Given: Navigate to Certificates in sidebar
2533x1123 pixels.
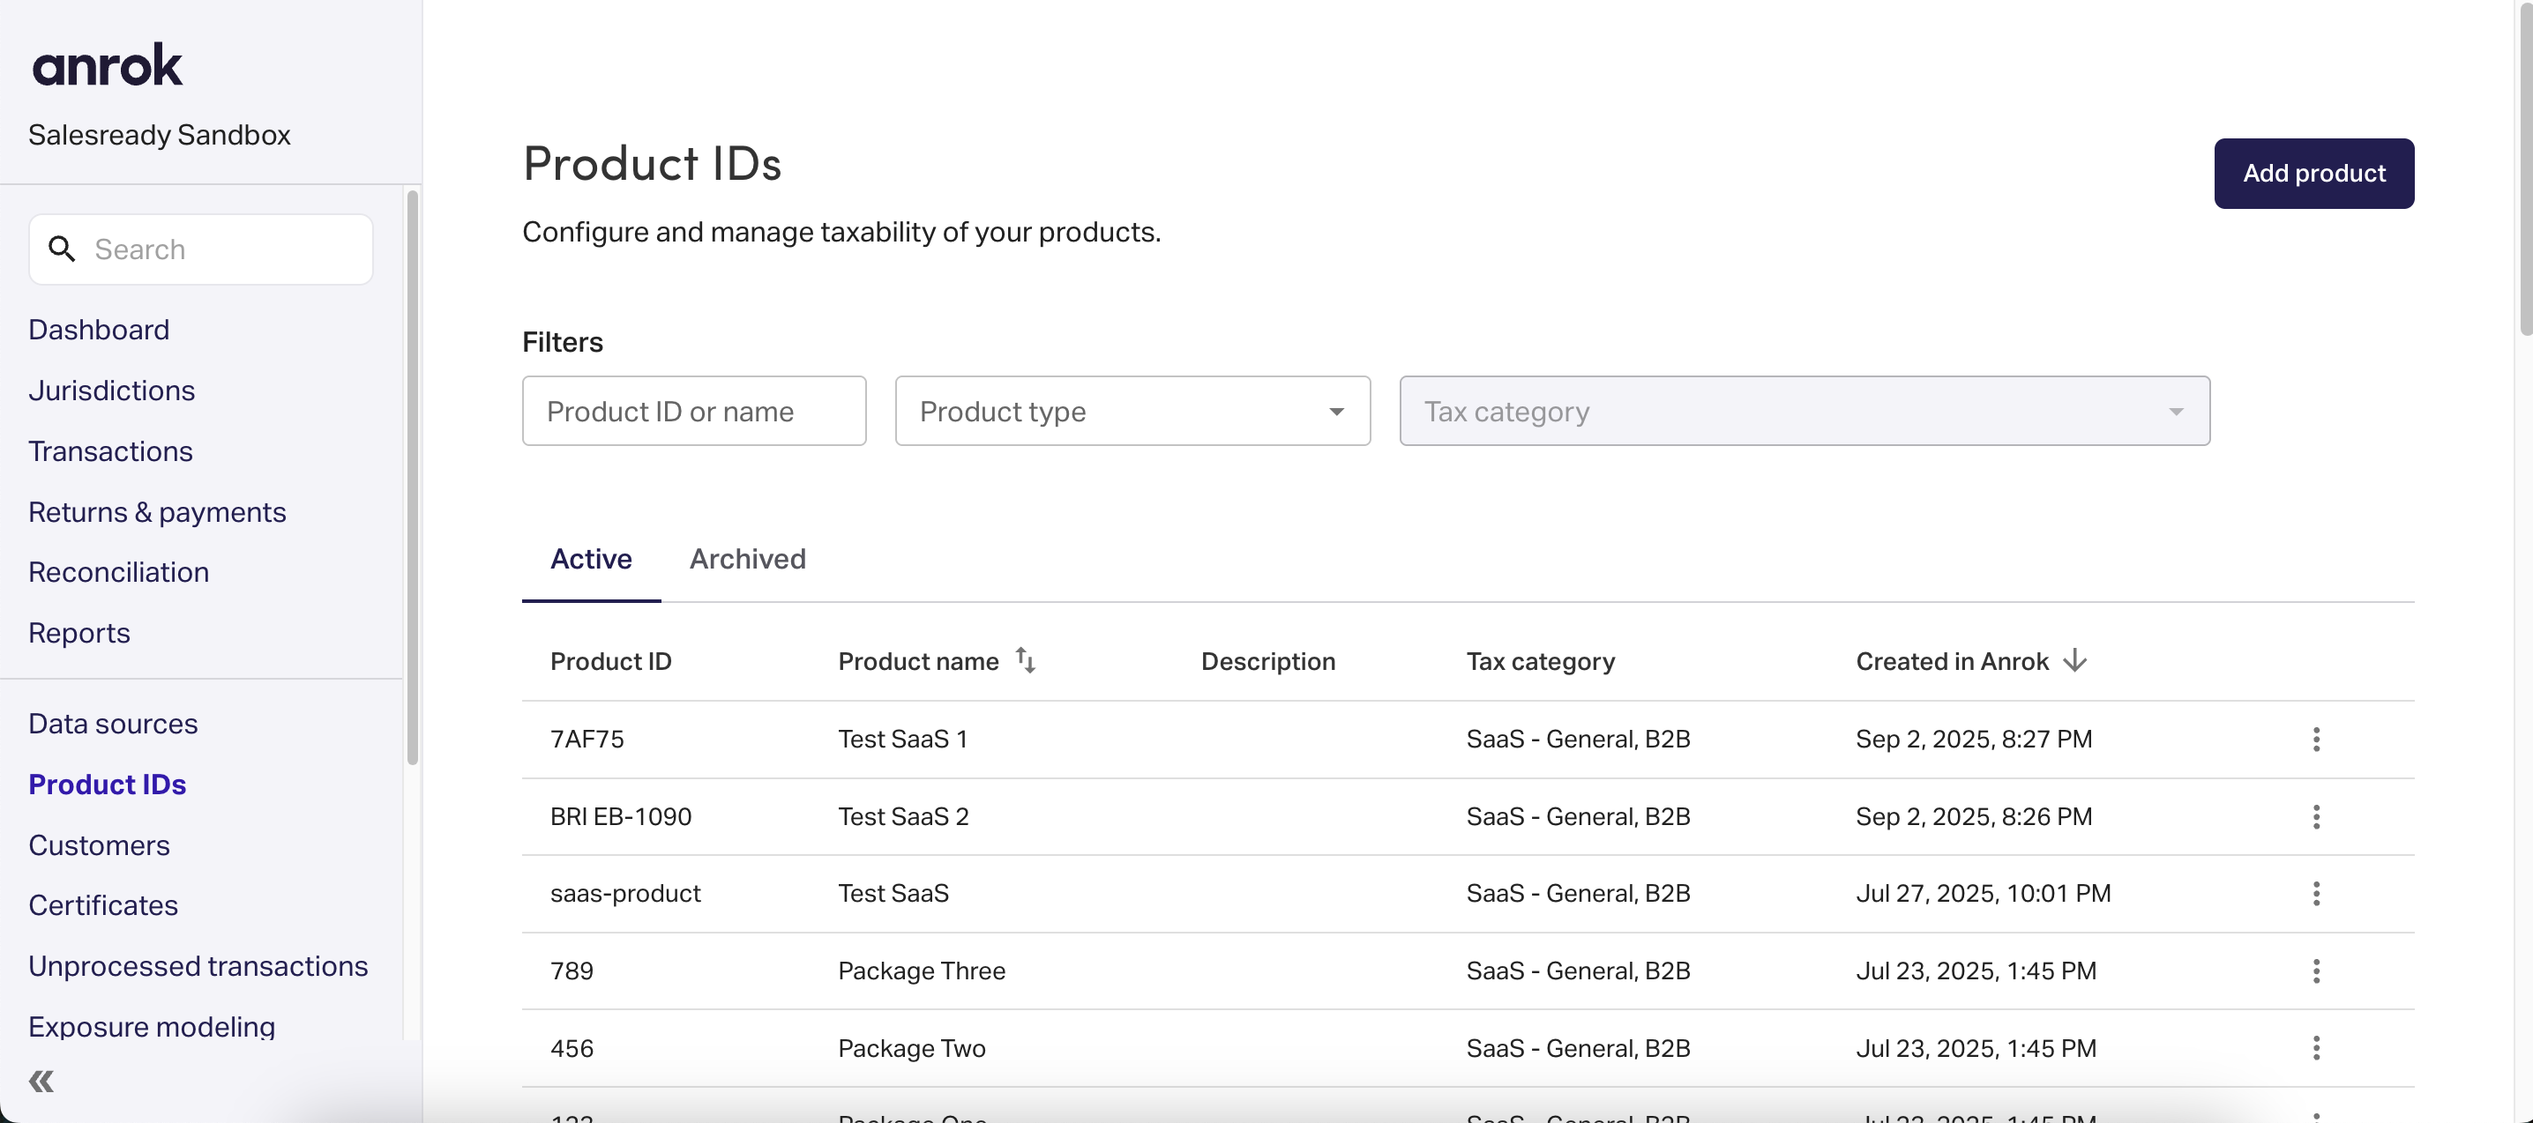Looking at the screenshot, I should tap(103, 905).
